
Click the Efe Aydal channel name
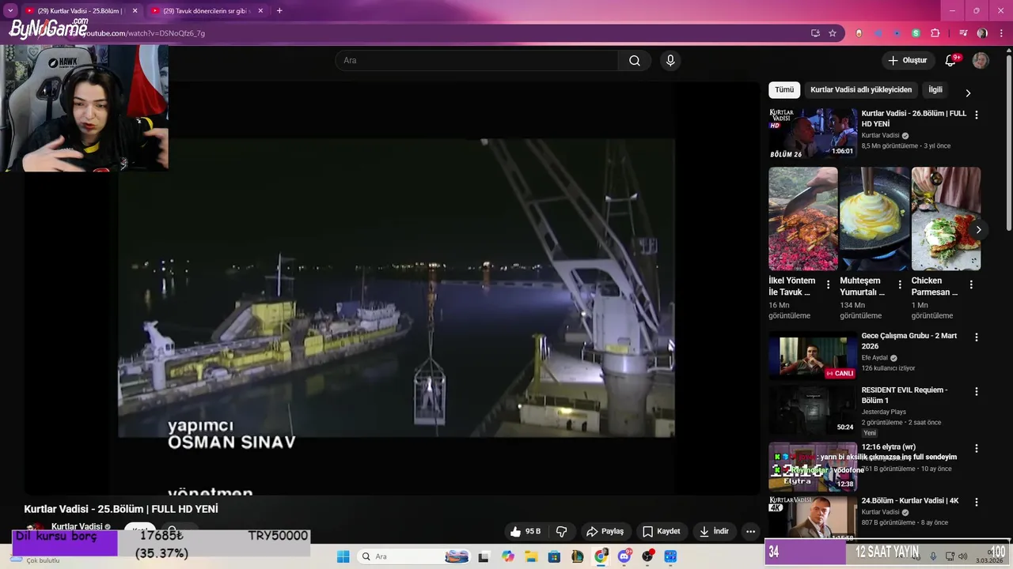coord(875,358)
